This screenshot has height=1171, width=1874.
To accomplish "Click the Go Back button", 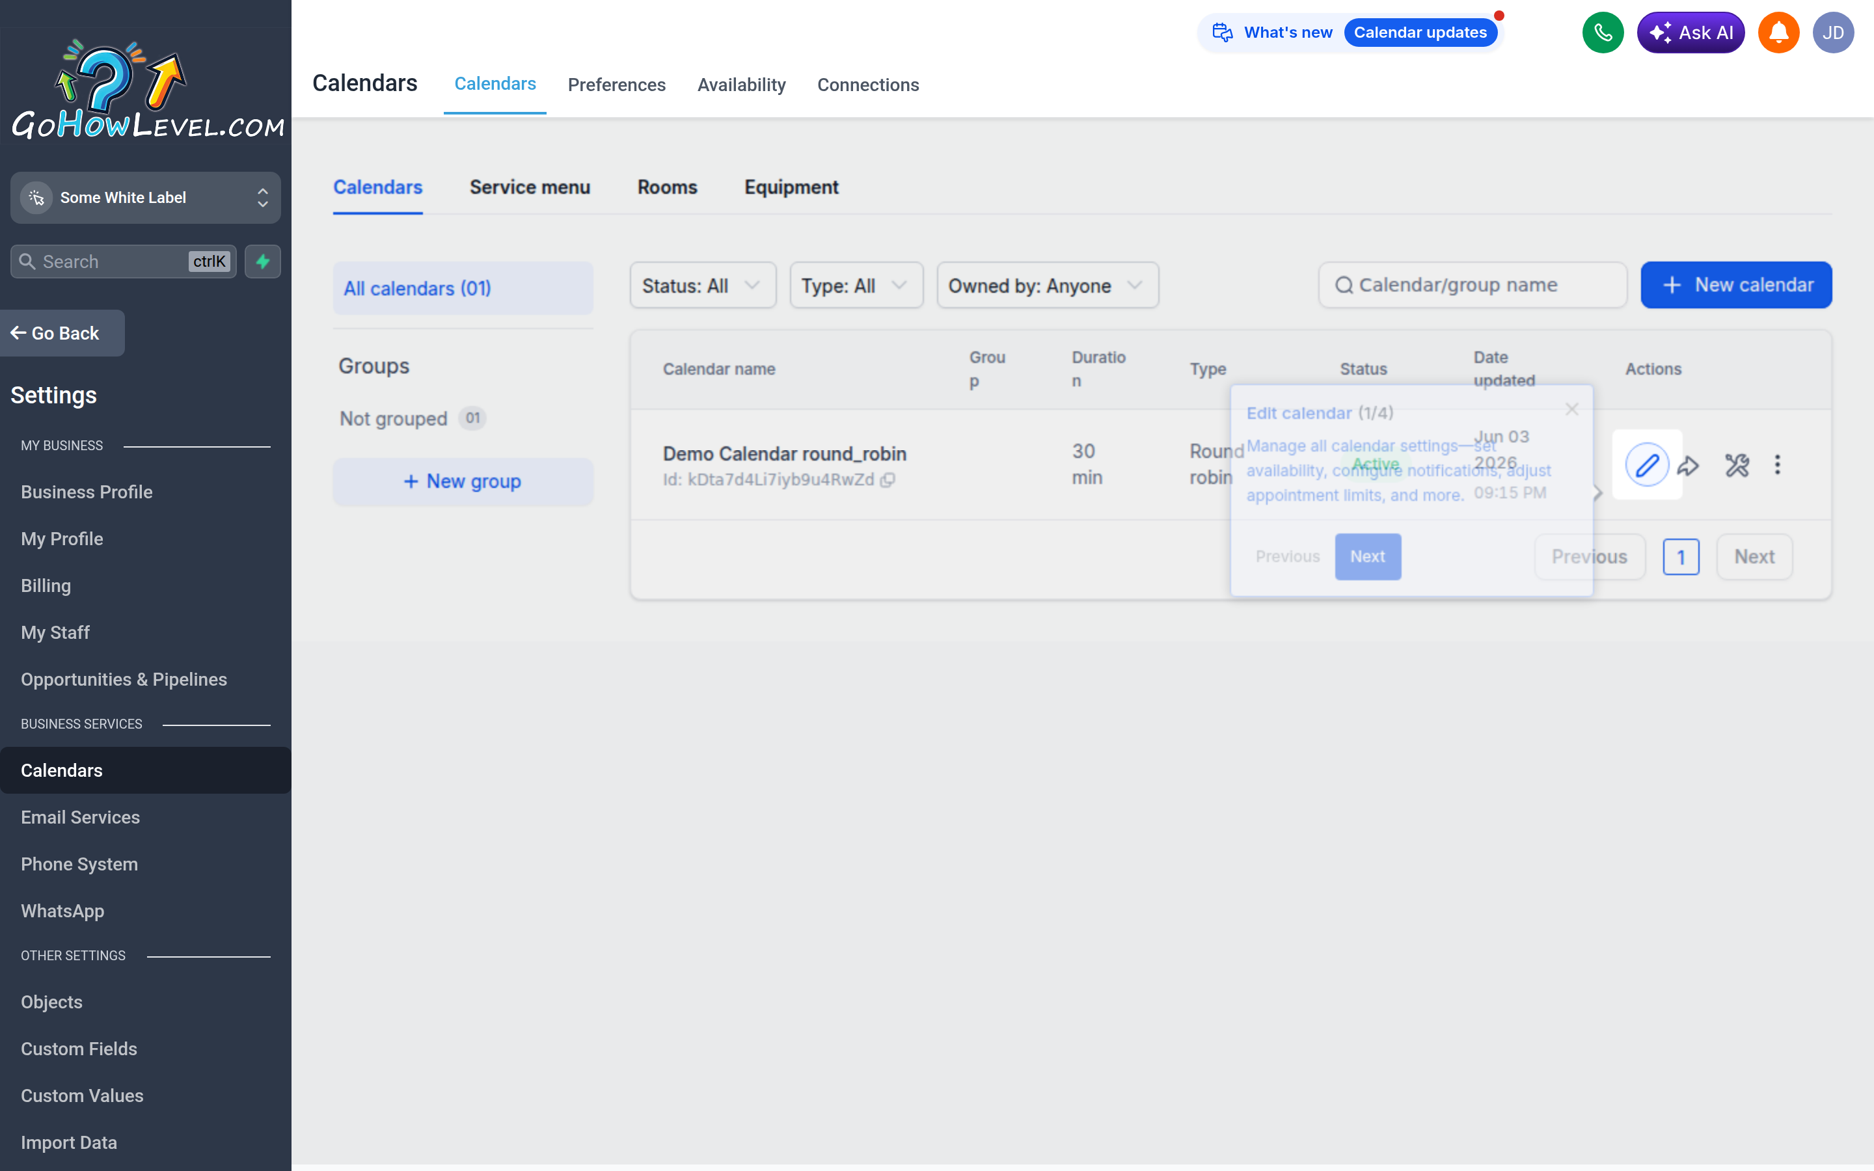I will tap(62, 333).
